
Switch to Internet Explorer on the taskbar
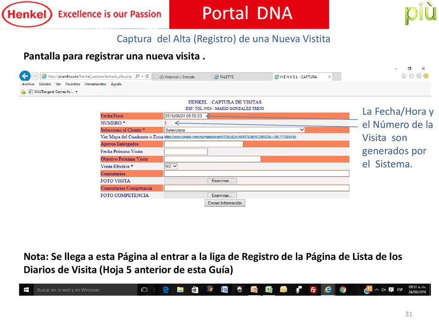(328, 290)
